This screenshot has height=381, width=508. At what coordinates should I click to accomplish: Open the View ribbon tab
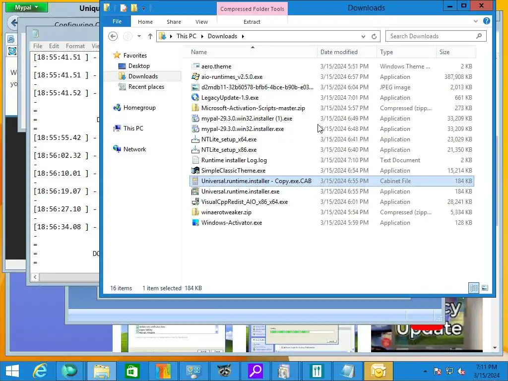[x=201, y=22]
